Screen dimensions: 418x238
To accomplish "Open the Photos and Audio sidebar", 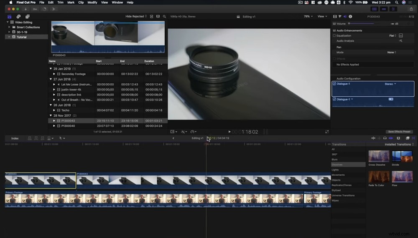I will pyautogui.click(x=18, y=17).
